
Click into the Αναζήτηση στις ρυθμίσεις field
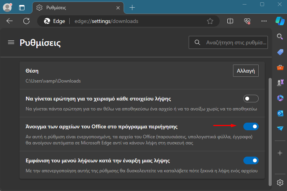tap(228, 42)
